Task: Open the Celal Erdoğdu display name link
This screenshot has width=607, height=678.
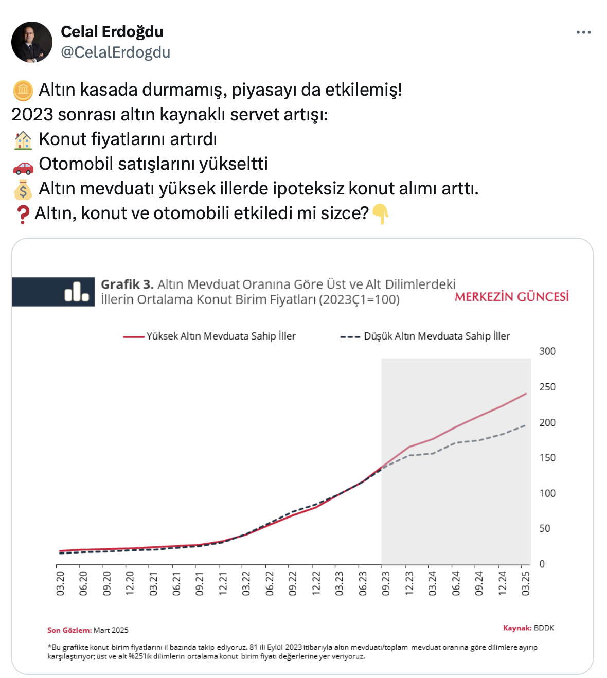Action: pos(112,32)
